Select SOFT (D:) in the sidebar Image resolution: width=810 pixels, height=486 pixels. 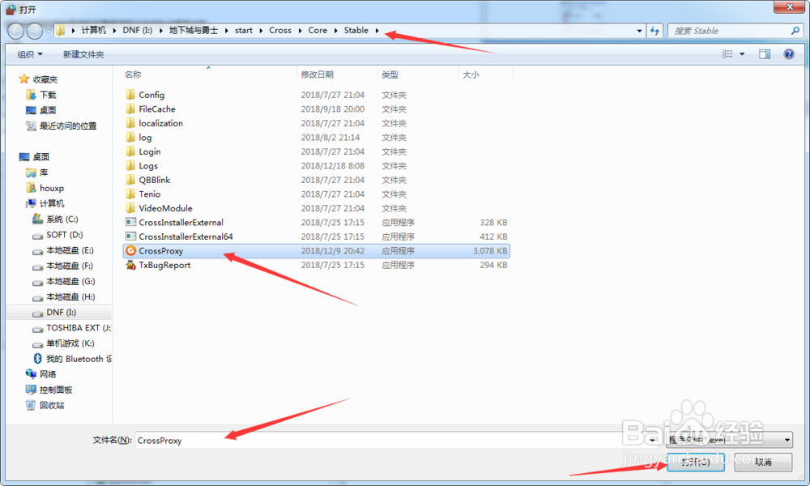pos(64,234)
